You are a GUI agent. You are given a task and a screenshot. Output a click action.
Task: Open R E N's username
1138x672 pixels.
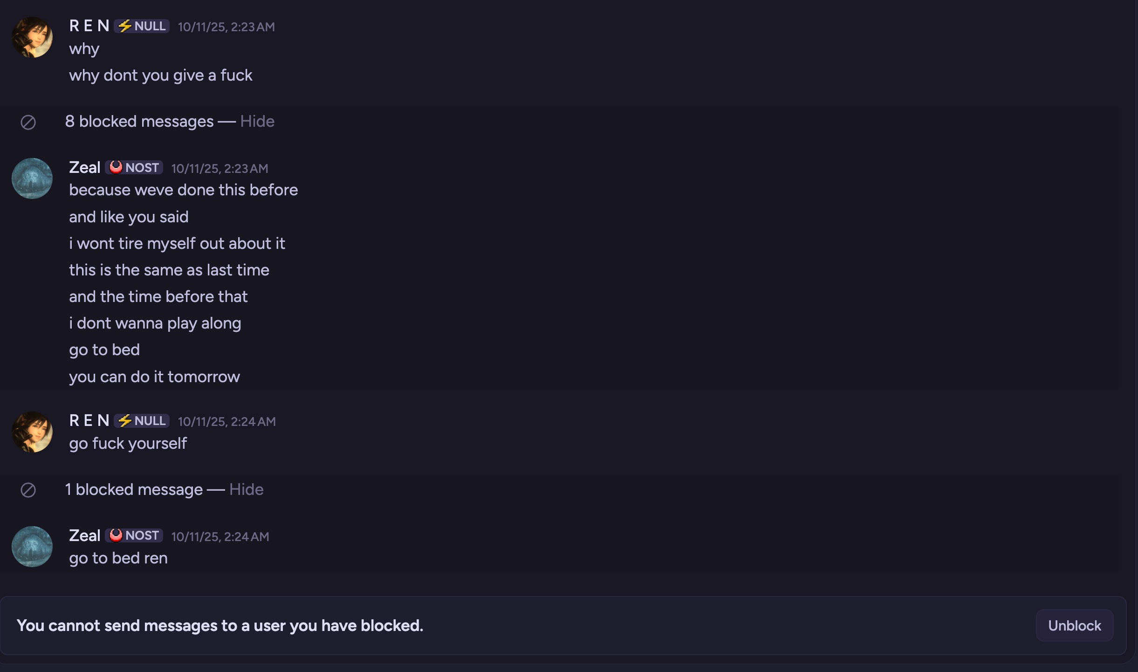coord(89,26)
